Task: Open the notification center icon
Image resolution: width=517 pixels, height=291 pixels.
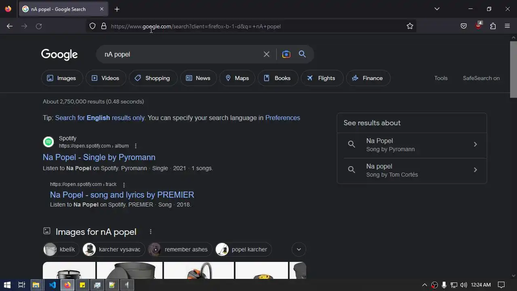Action: (x=501, y=285)
